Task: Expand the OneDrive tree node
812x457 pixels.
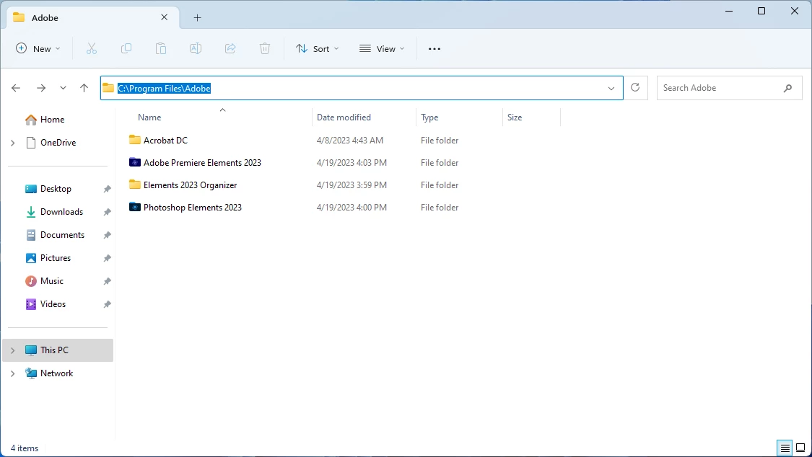Action: click(12, 143)
